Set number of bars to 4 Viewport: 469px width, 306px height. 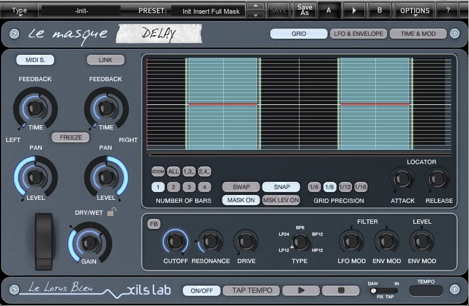pos(205,187)
